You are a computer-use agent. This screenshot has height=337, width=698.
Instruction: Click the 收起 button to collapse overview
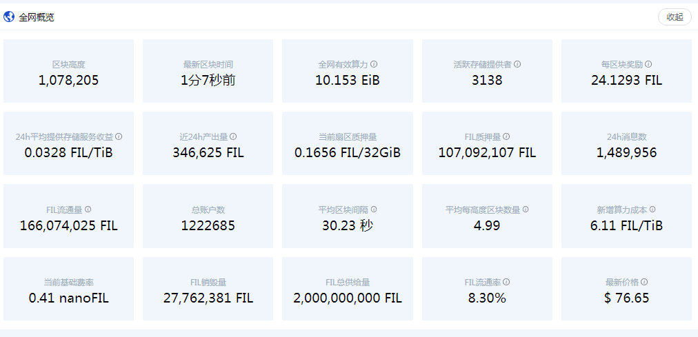[x=674, y=17]
